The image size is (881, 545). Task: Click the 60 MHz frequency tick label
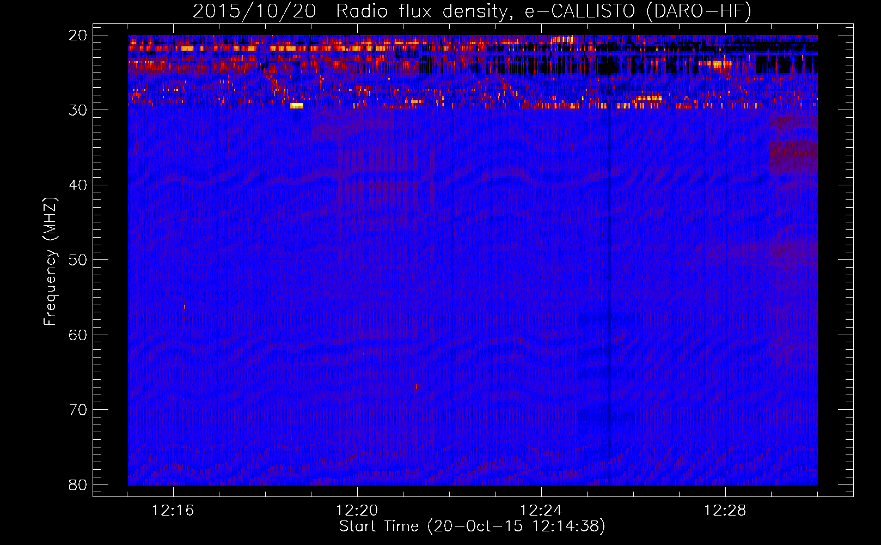point(78,335)
